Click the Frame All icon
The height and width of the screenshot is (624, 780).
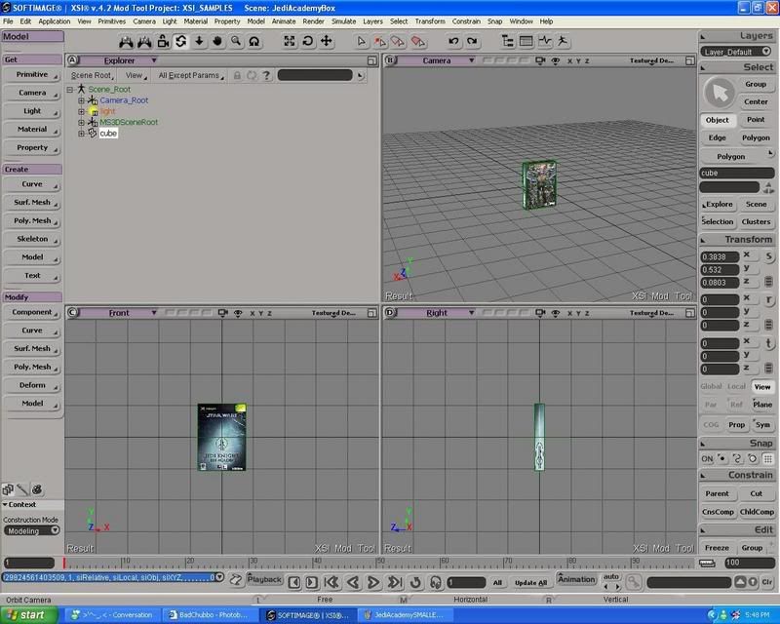click(289, 41)
